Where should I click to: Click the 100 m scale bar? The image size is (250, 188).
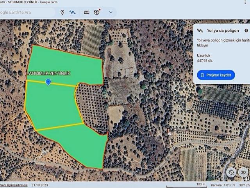pos(200,184)
